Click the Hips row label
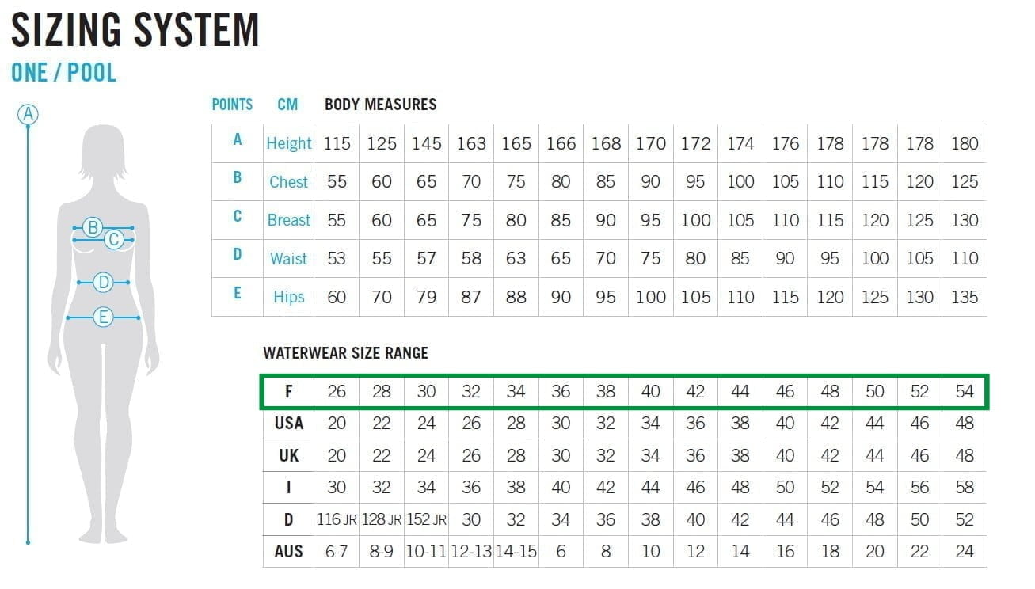Viewport: 1035px width, 589px height. pos(288,297)
